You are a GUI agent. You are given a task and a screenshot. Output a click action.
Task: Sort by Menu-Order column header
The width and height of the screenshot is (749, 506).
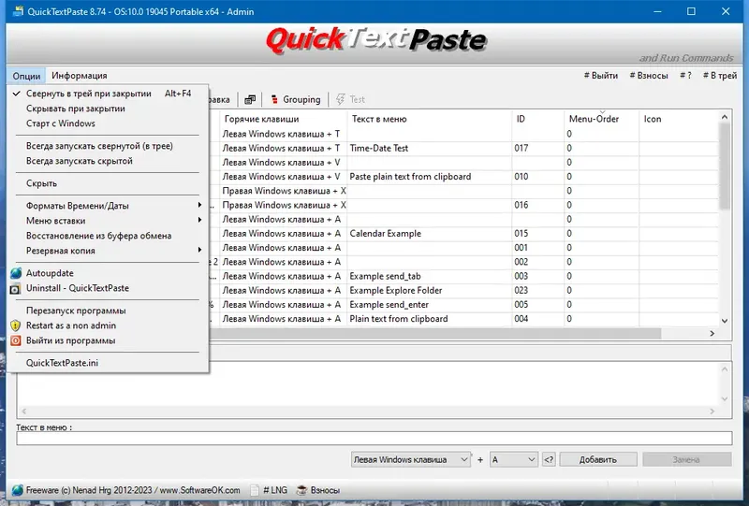pos(601,119)
